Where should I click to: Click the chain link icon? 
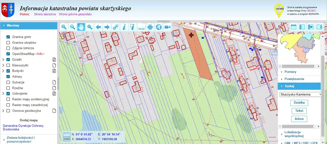click(x=115, y=27)
